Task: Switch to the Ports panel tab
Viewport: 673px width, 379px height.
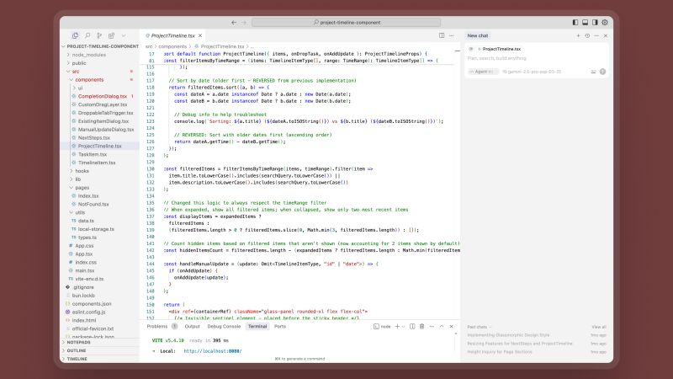Action: pyautogui.click(x=280, y=327)
